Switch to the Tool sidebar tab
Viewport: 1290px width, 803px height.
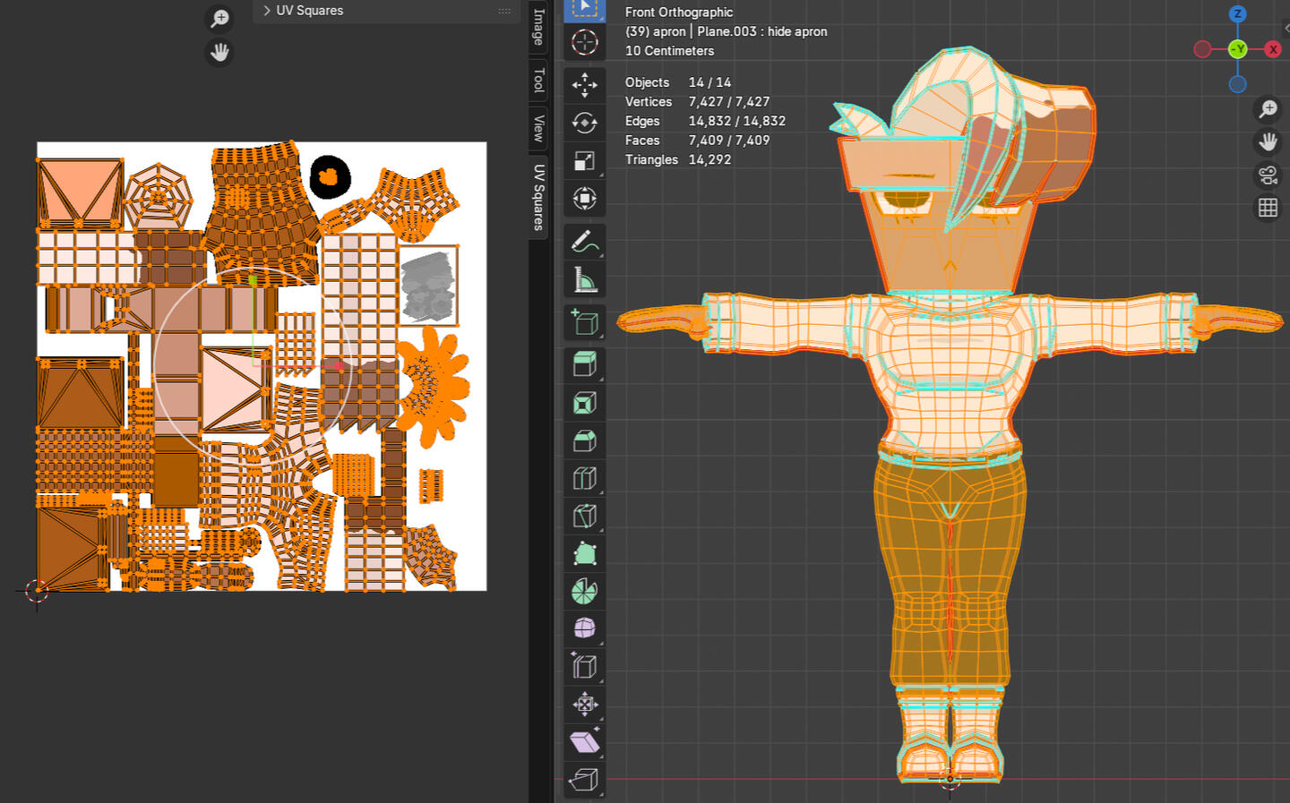coord(538,81)
